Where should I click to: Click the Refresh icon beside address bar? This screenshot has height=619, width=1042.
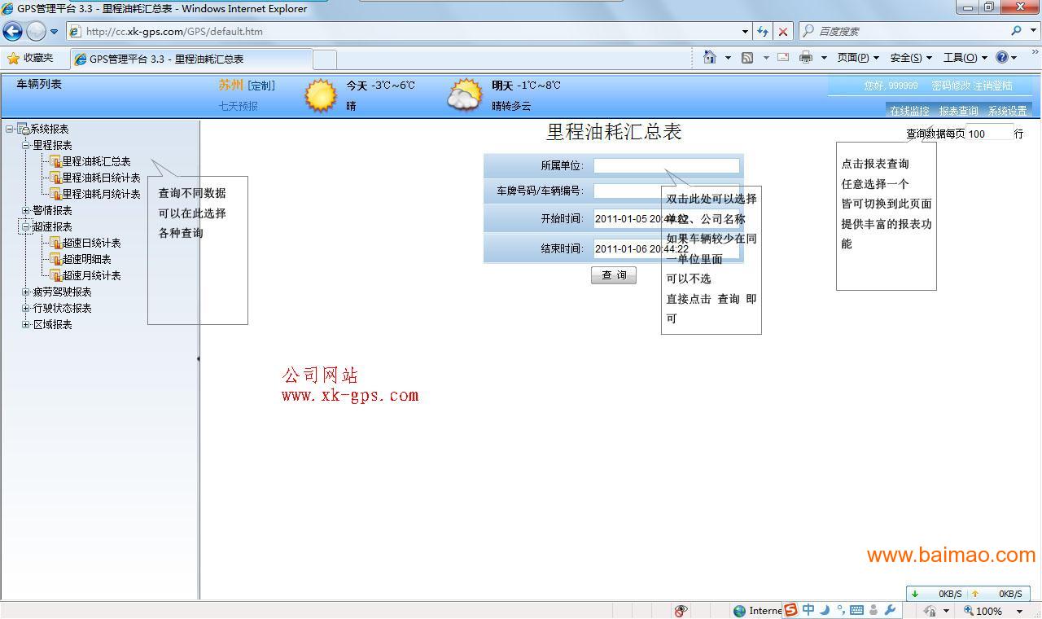pos(763,32)
